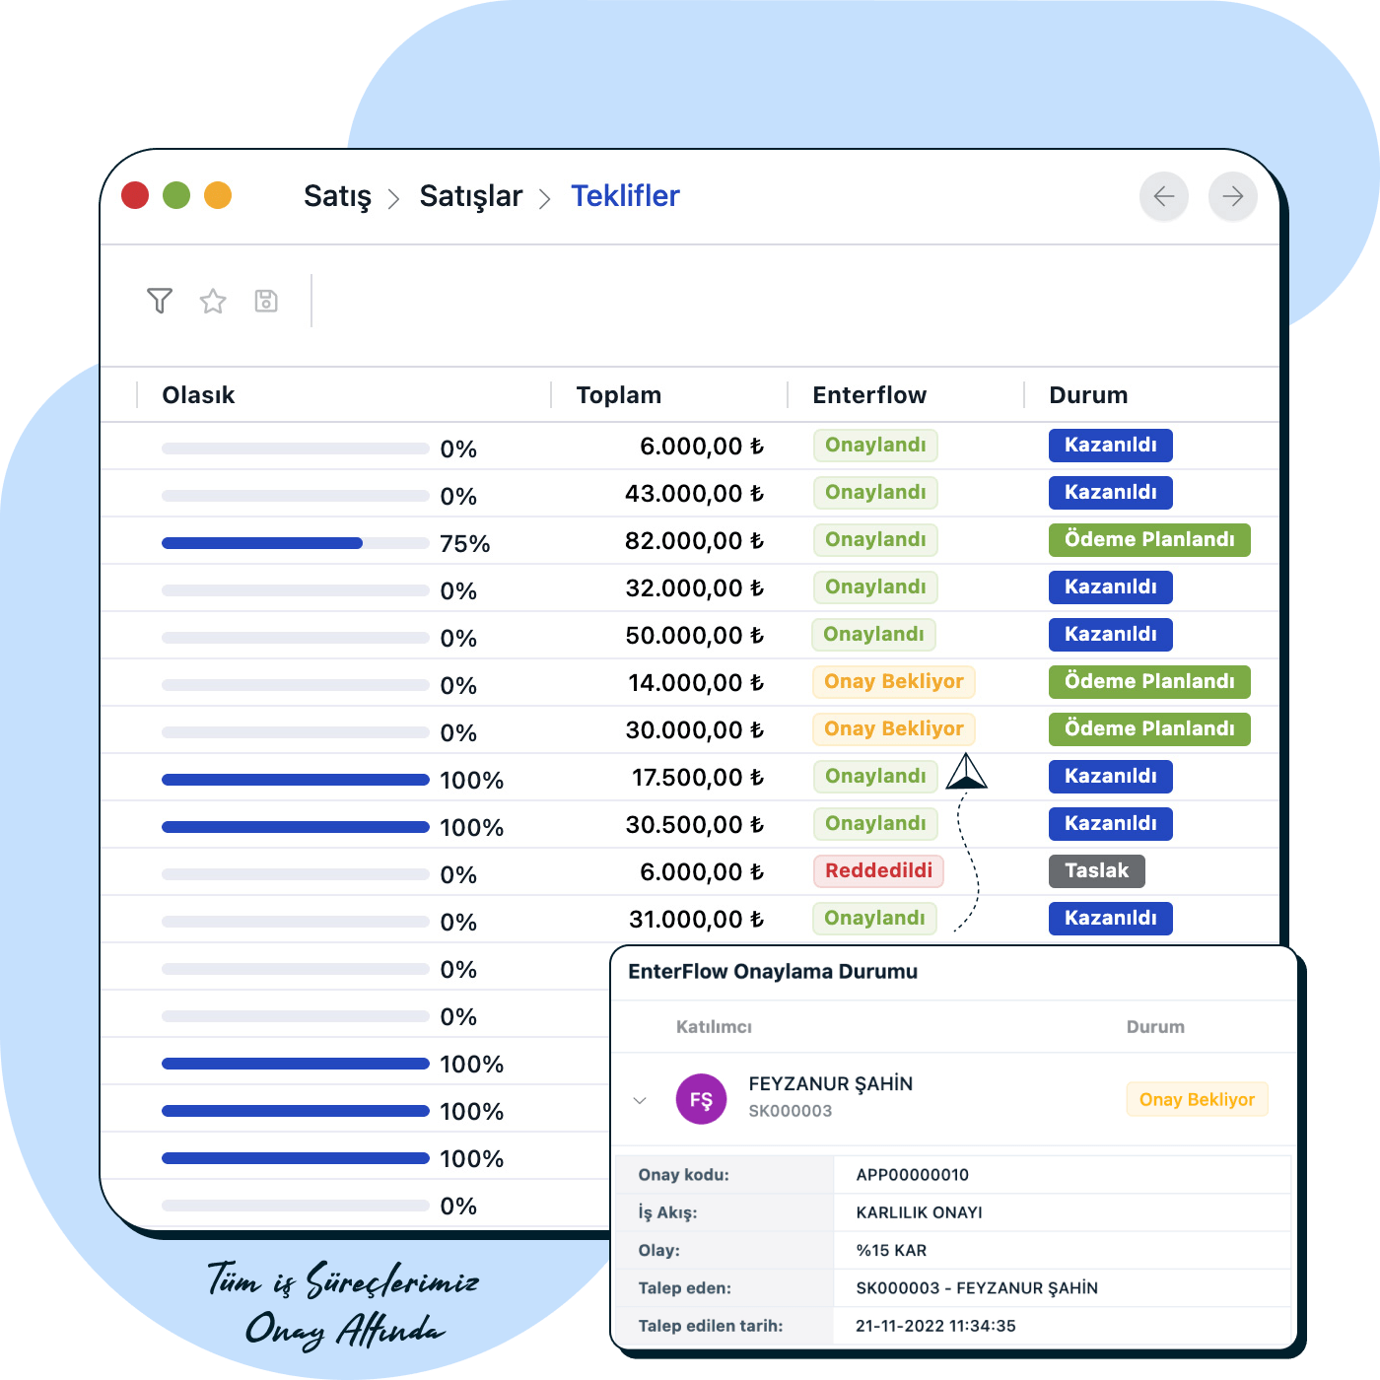Click the Katılımcı column header

(714, 1027)
